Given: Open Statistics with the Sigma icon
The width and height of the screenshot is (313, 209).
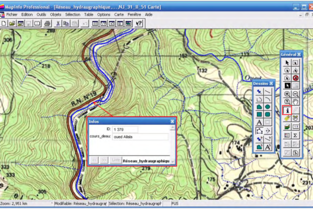Looking at the screenshot, I should click(295, 136).
